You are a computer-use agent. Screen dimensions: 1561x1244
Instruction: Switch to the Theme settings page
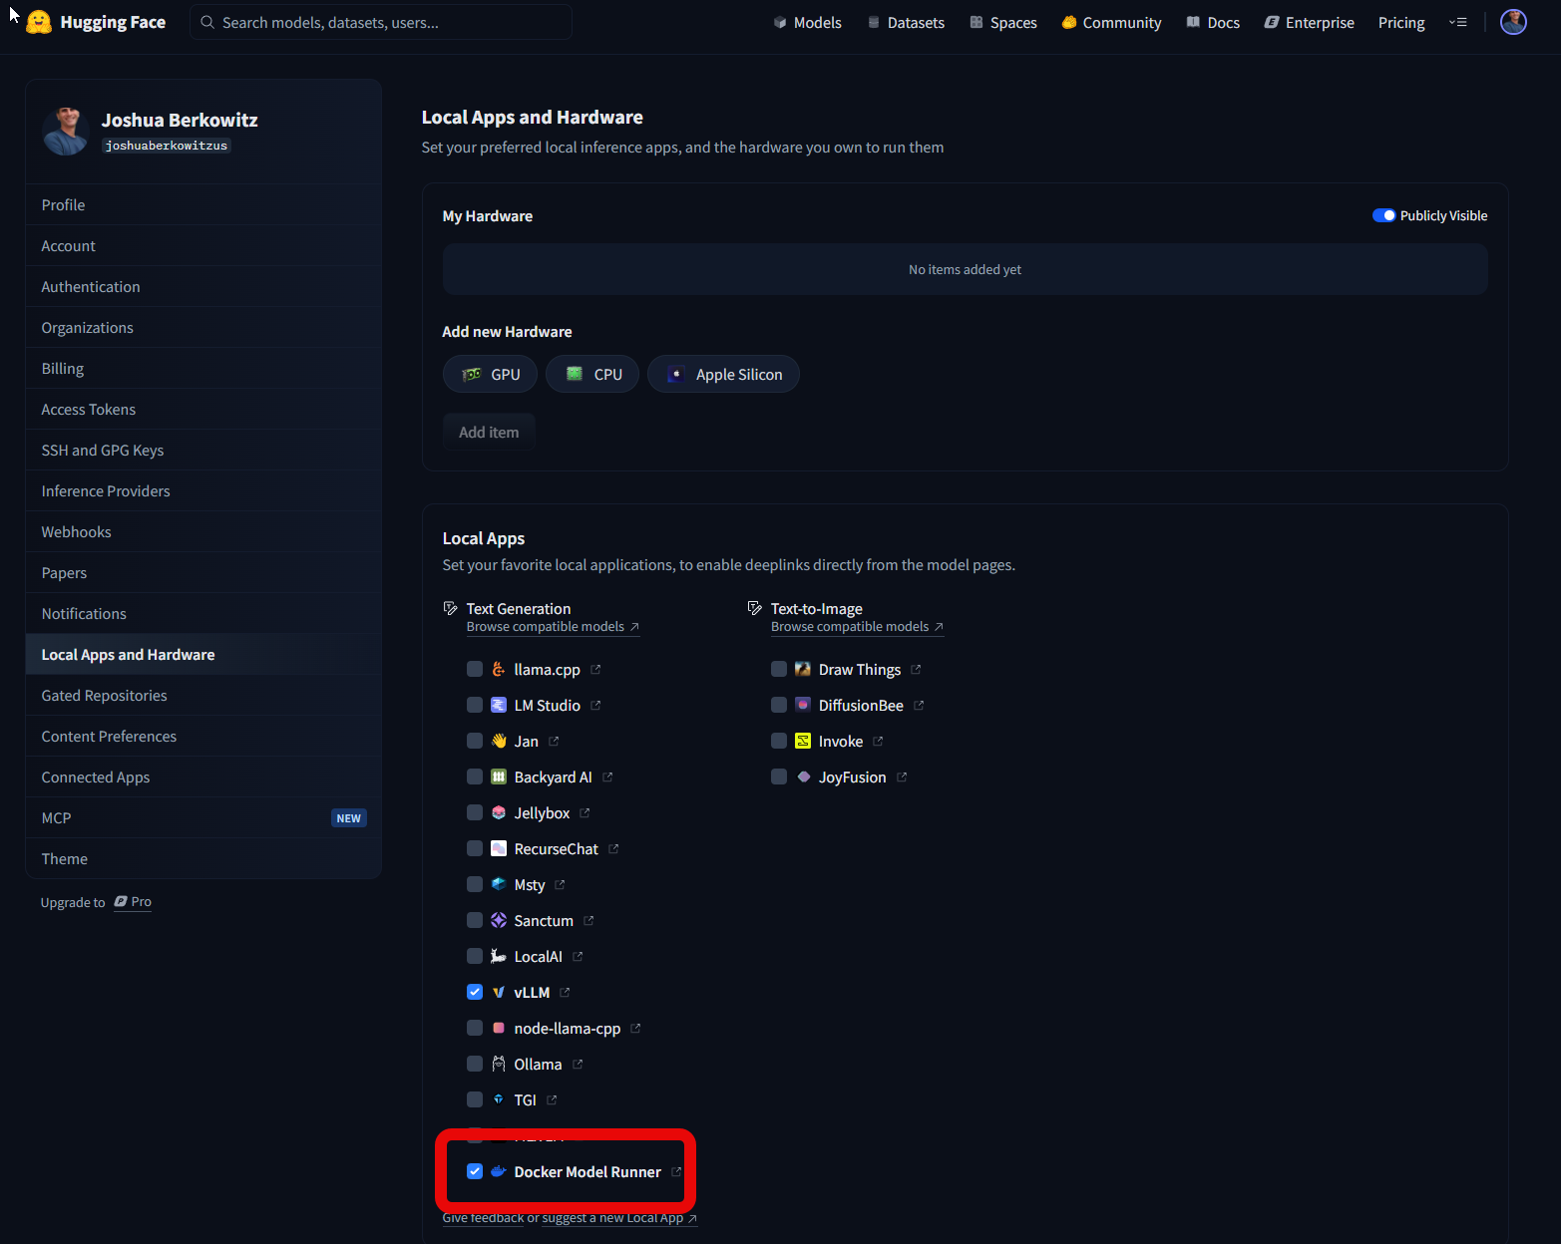click(203, 859)
